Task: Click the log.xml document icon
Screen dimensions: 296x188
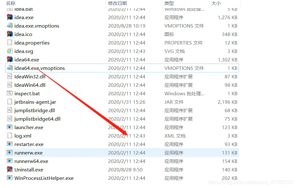Action: [10, 136]
